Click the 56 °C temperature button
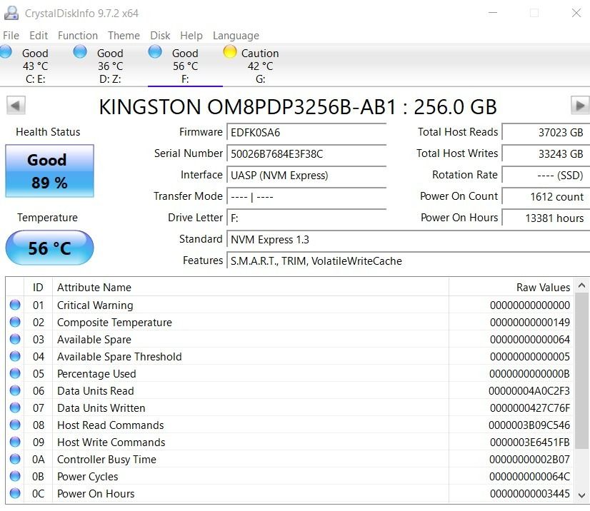The width and height of the screenshot is (590, 511). (x=49, y=248)
